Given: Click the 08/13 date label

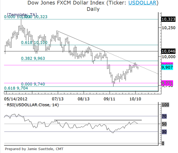Looking at the screenshot, I should click(x=83, y=99).
